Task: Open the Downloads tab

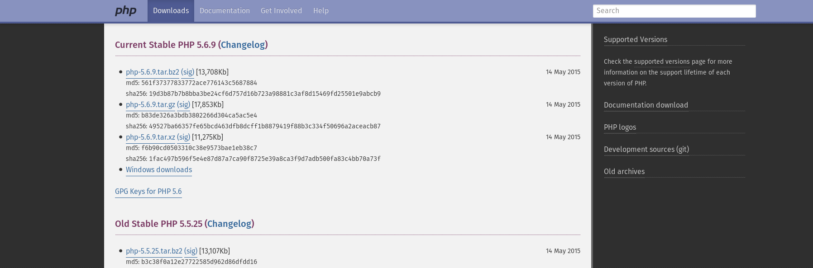Action: coord(171,11)
